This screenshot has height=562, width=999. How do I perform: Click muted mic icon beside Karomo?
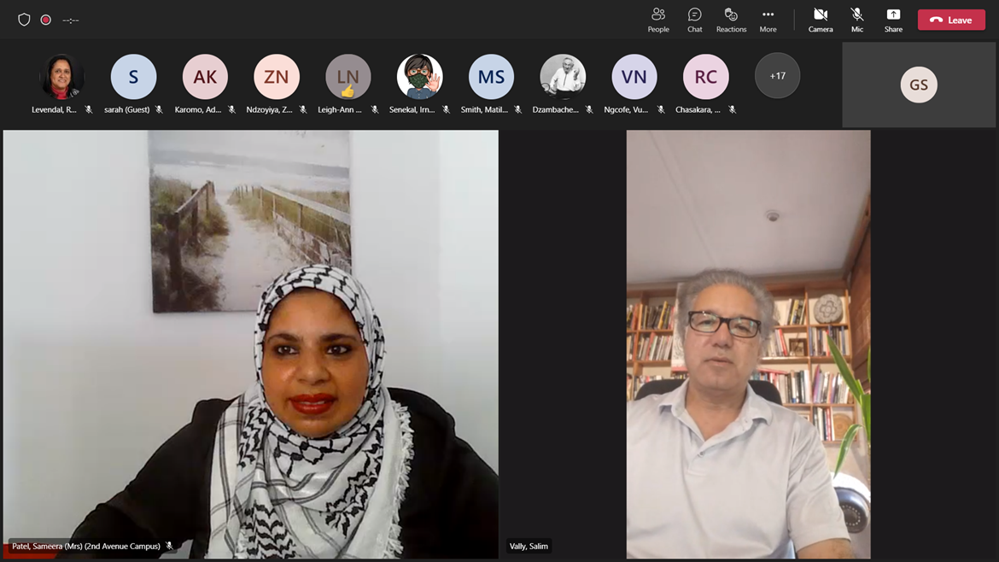[x=232, y=109]
